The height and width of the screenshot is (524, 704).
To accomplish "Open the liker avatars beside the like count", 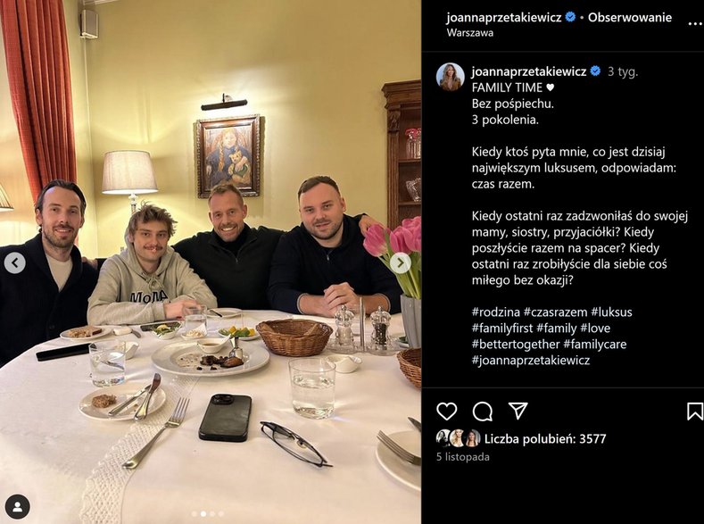I will (458, 438).
